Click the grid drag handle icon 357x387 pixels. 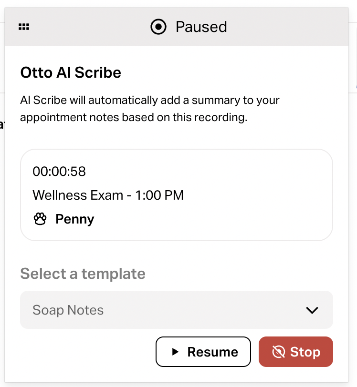pyautogui.click(x=24, y=27)
